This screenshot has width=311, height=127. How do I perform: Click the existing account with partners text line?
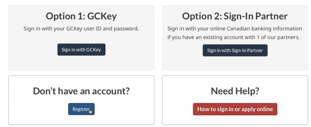(x=235, y=38)
